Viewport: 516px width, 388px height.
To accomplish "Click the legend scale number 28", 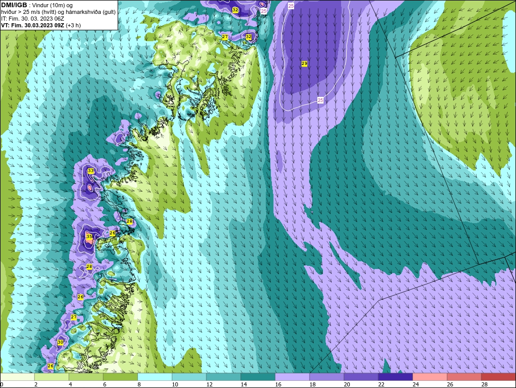I will 485,384.
